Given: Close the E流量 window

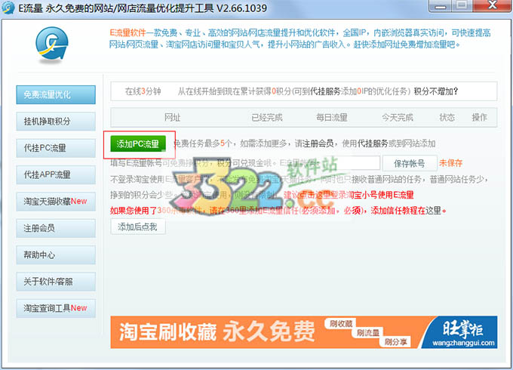Looking at the screenshot, I should tap(492, 6).
